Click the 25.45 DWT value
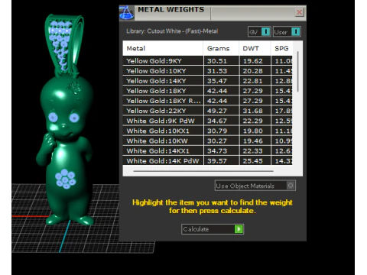 (252, 161)
